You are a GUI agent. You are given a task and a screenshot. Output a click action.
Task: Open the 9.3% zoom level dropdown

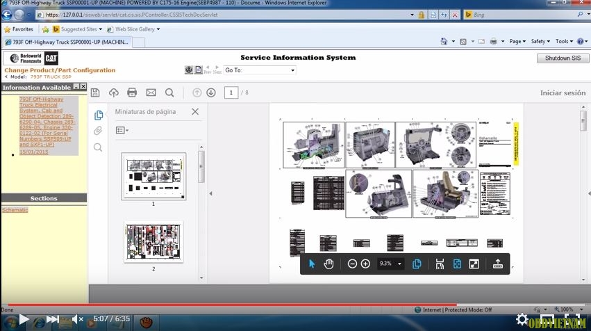[399, 264]
